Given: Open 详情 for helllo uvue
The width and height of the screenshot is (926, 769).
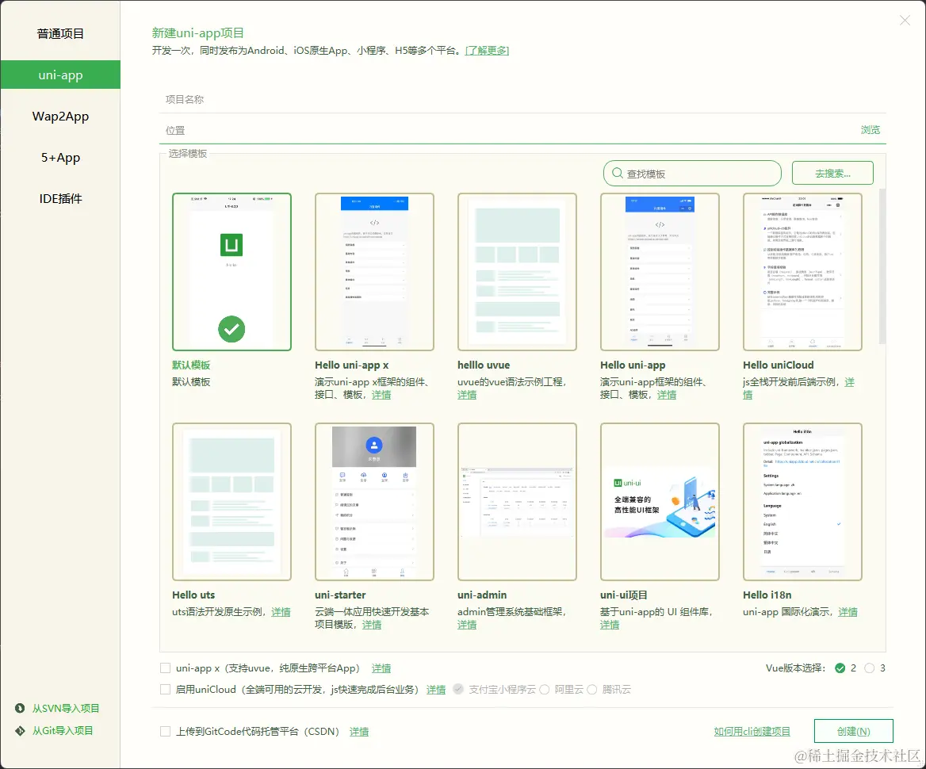Looking at the screenshot, I should click(x=466, y=395).
